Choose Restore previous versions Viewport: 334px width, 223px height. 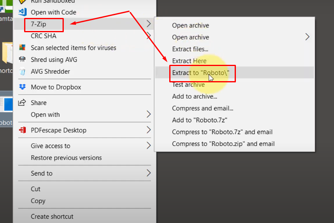(66, 158)
